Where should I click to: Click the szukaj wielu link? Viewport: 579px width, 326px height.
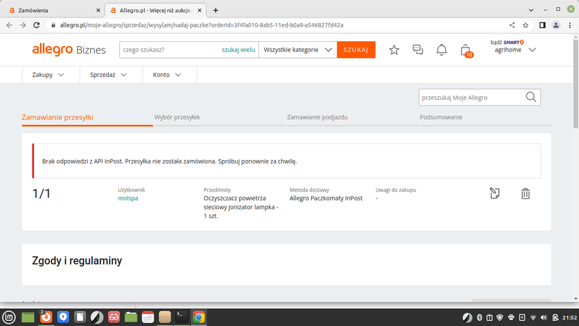(x=238, y=49)
